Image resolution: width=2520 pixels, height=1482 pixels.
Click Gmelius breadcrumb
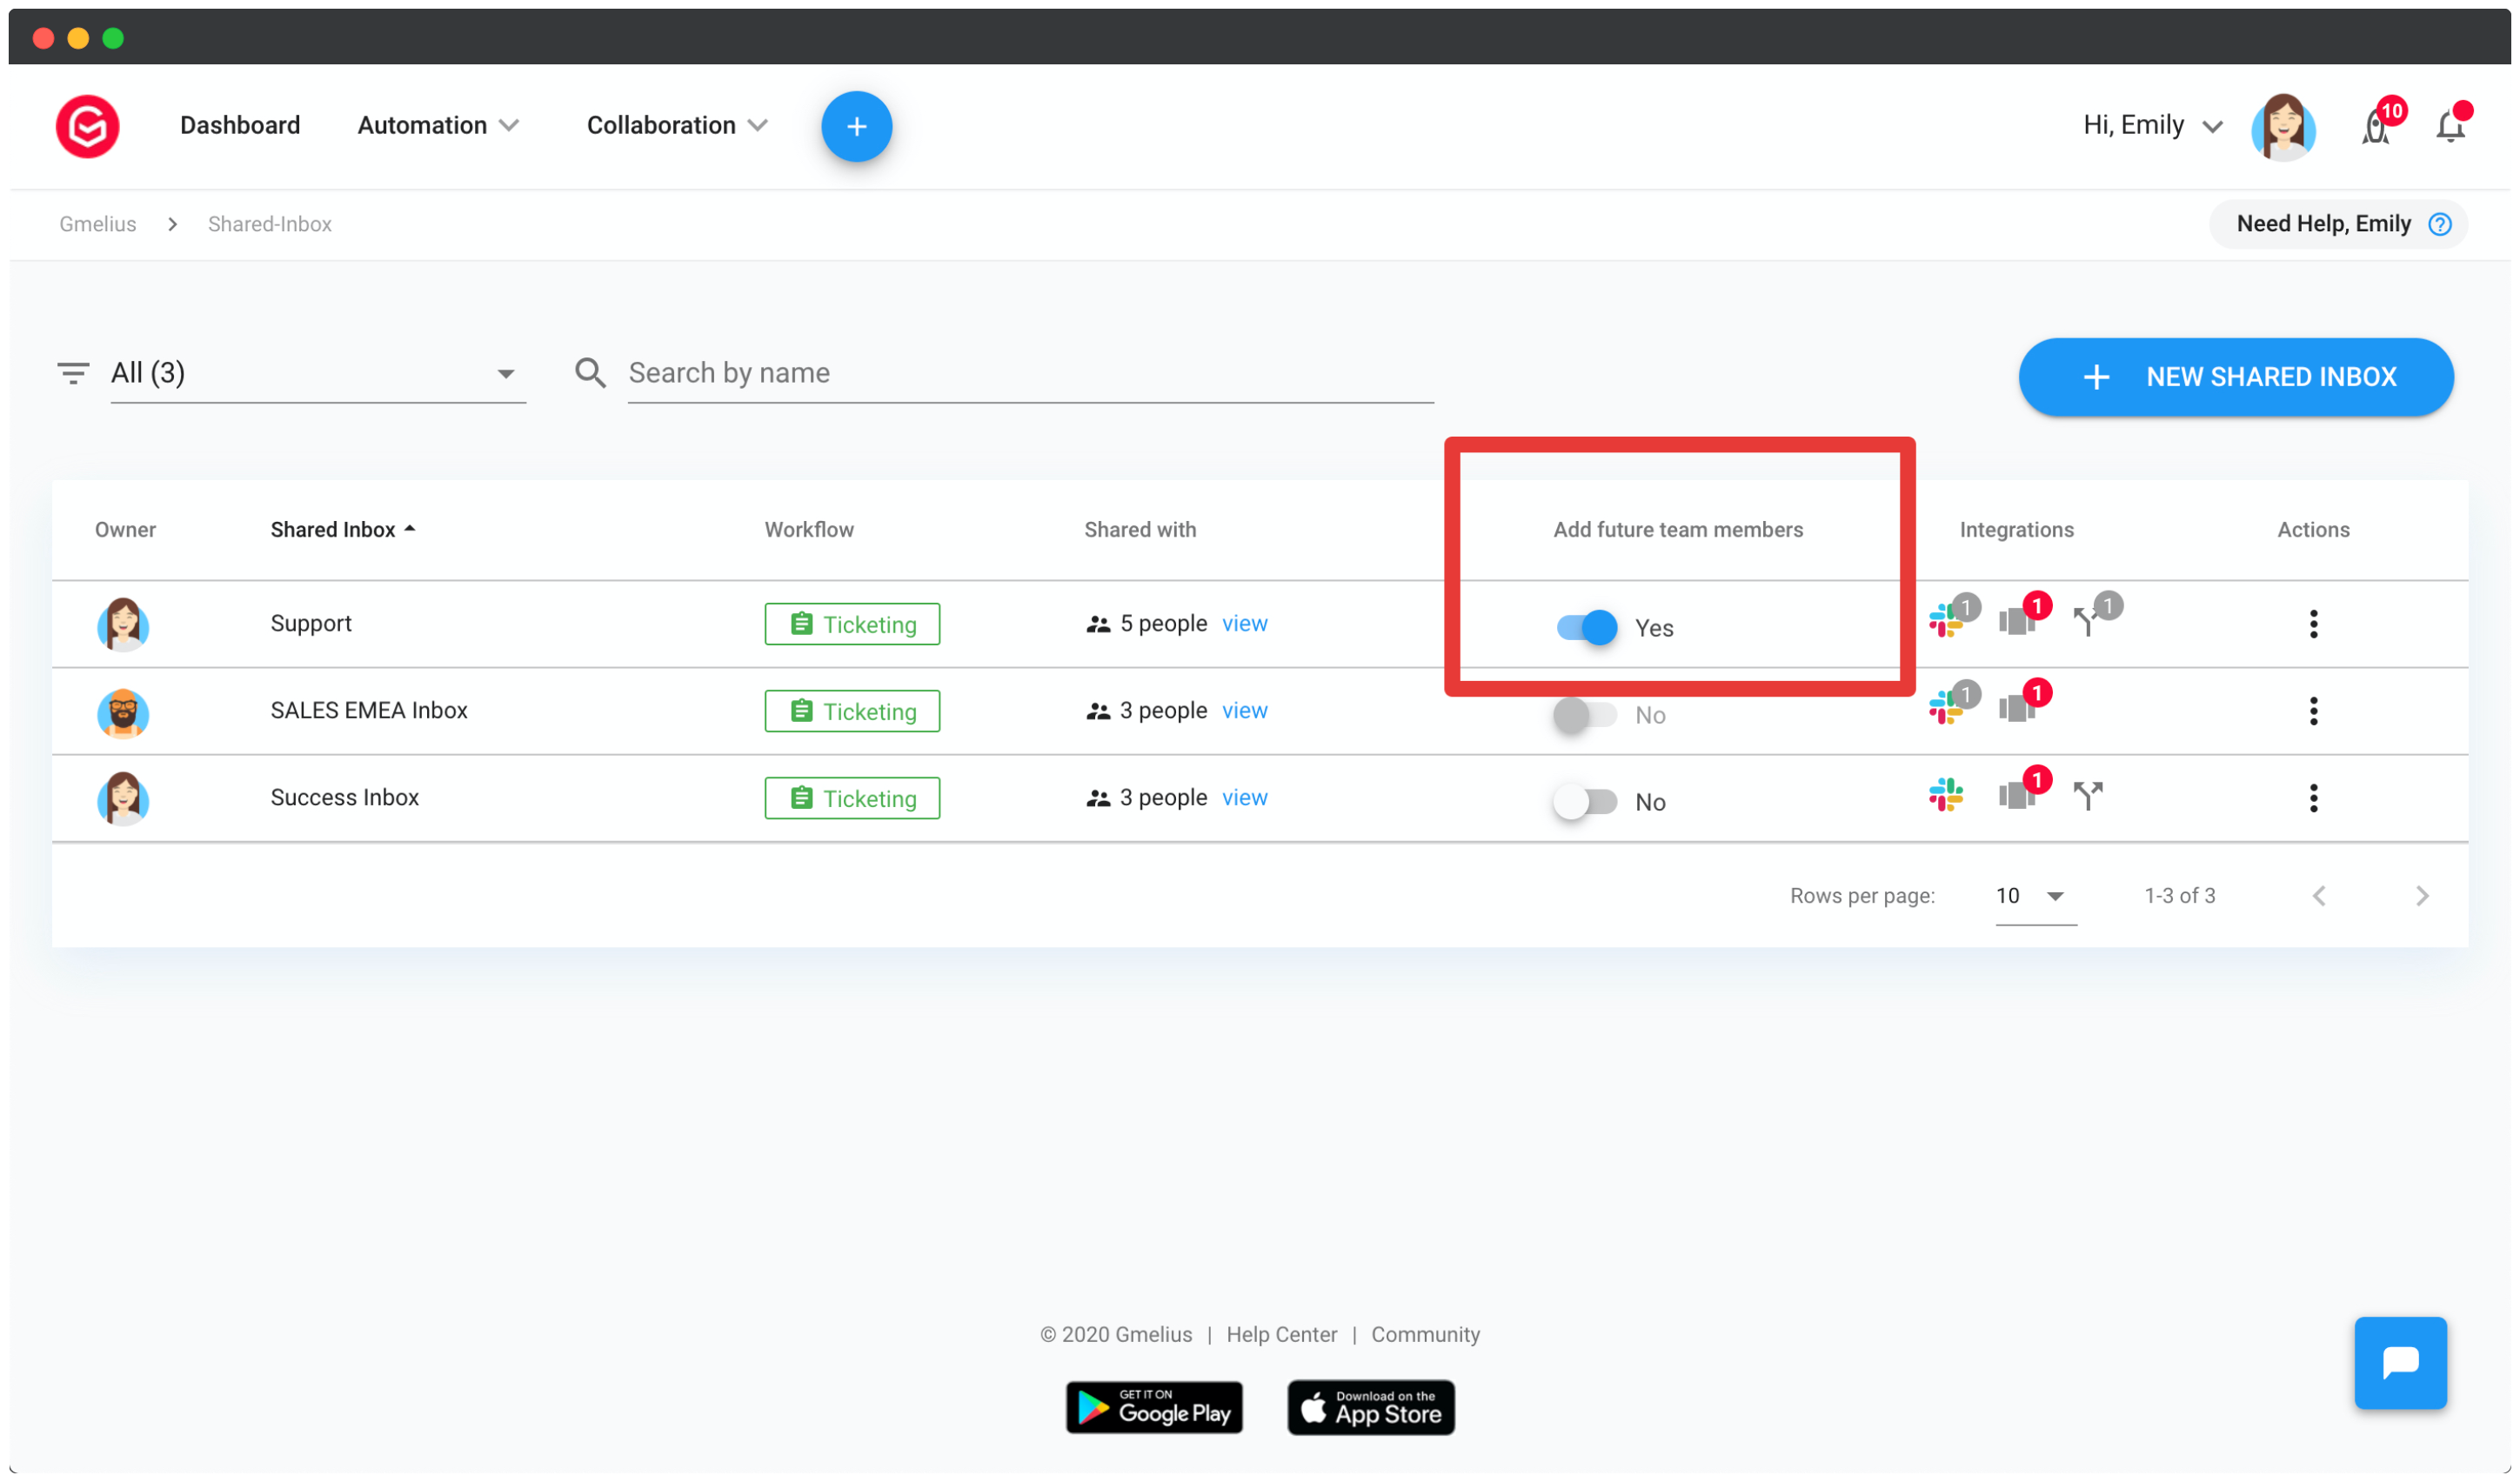[x=97, y=224]
